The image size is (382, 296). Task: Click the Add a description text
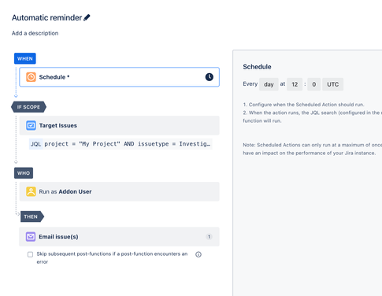coord(35,33)
